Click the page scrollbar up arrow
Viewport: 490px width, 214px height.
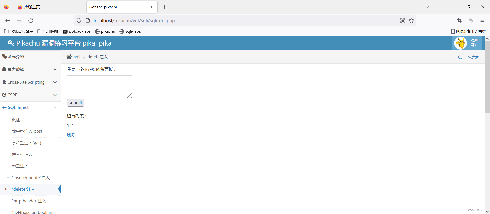click(x=487, y=39)
